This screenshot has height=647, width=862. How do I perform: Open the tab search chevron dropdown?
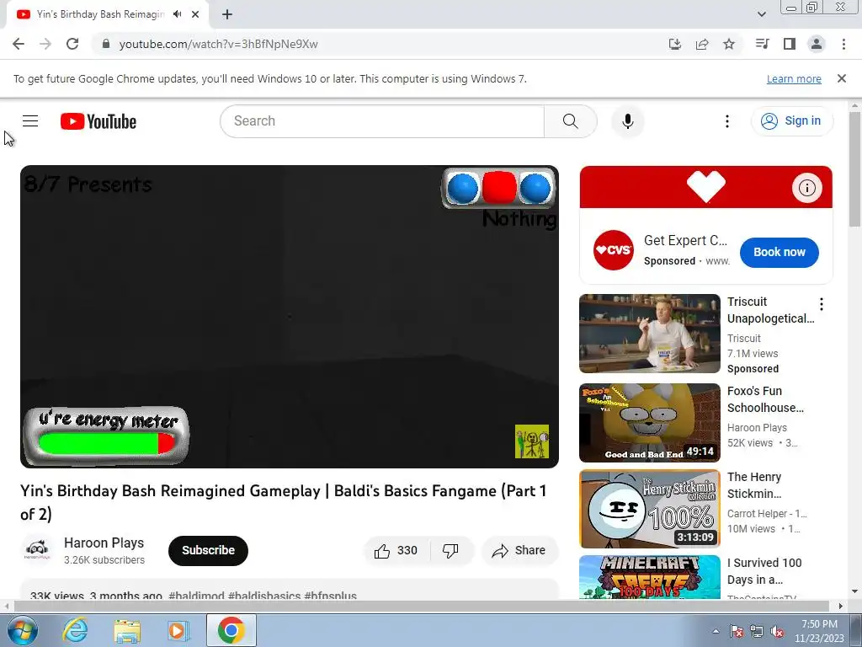761,14
